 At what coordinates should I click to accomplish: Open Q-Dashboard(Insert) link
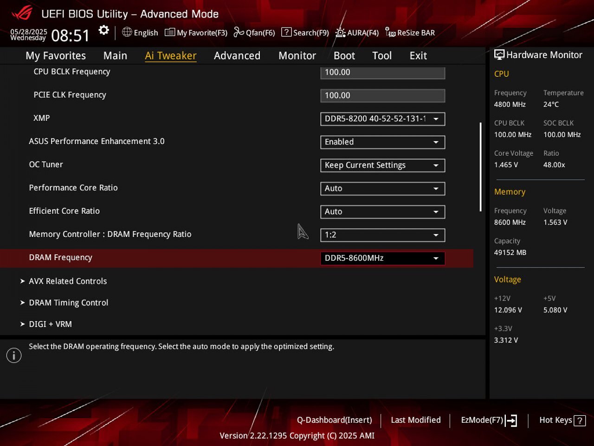[335, 420]
